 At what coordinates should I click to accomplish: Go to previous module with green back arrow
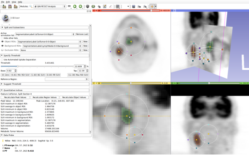[x=75, y=7]
